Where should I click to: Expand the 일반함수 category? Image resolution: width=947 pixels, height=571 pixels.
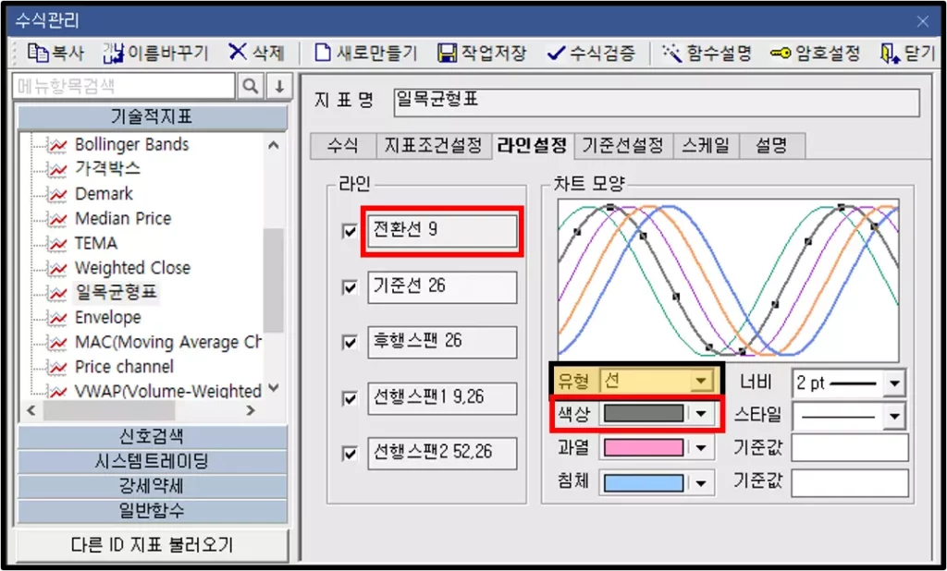click(153, 511)
